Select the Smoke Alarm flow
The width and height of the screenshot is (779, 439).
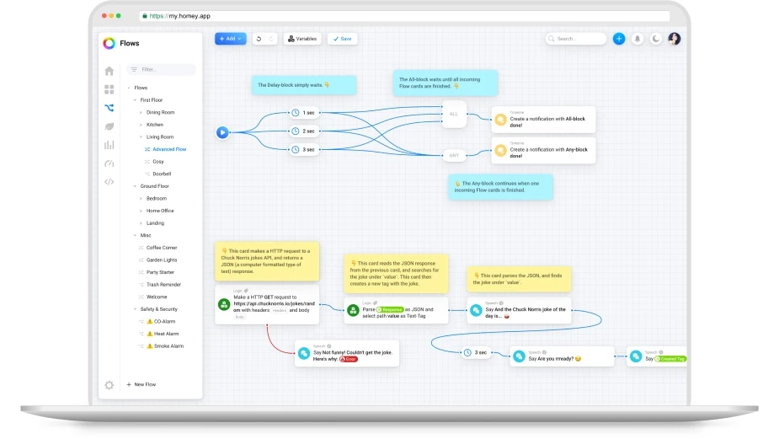click(168, 346)
